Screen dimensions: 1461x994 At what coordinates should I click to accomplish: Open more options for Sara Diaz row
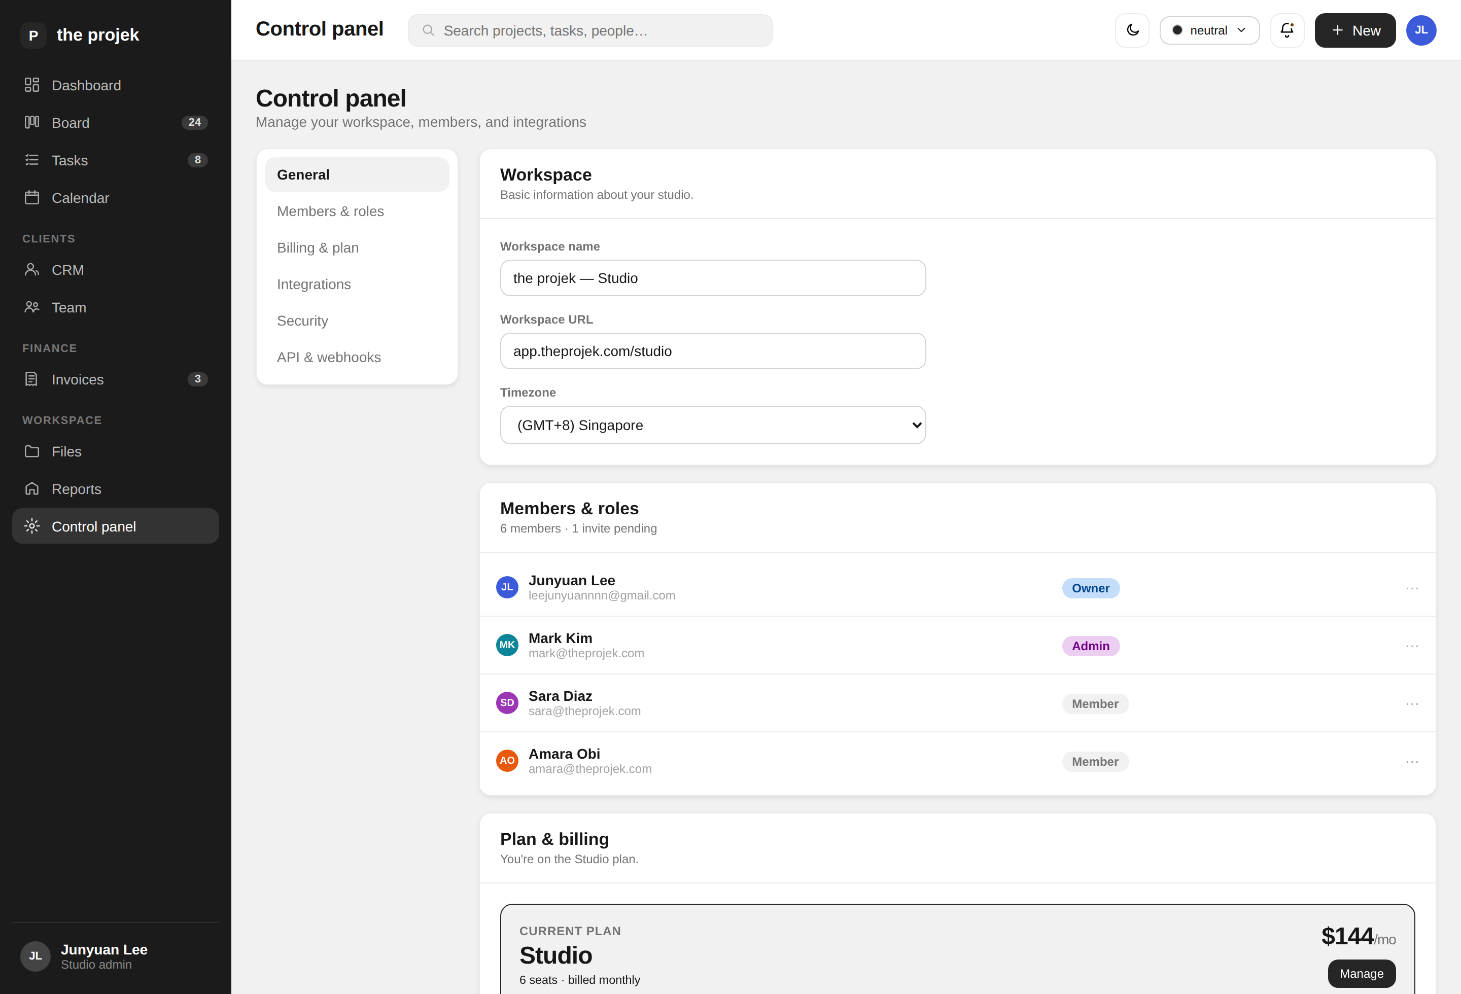tap(1412, 704)
